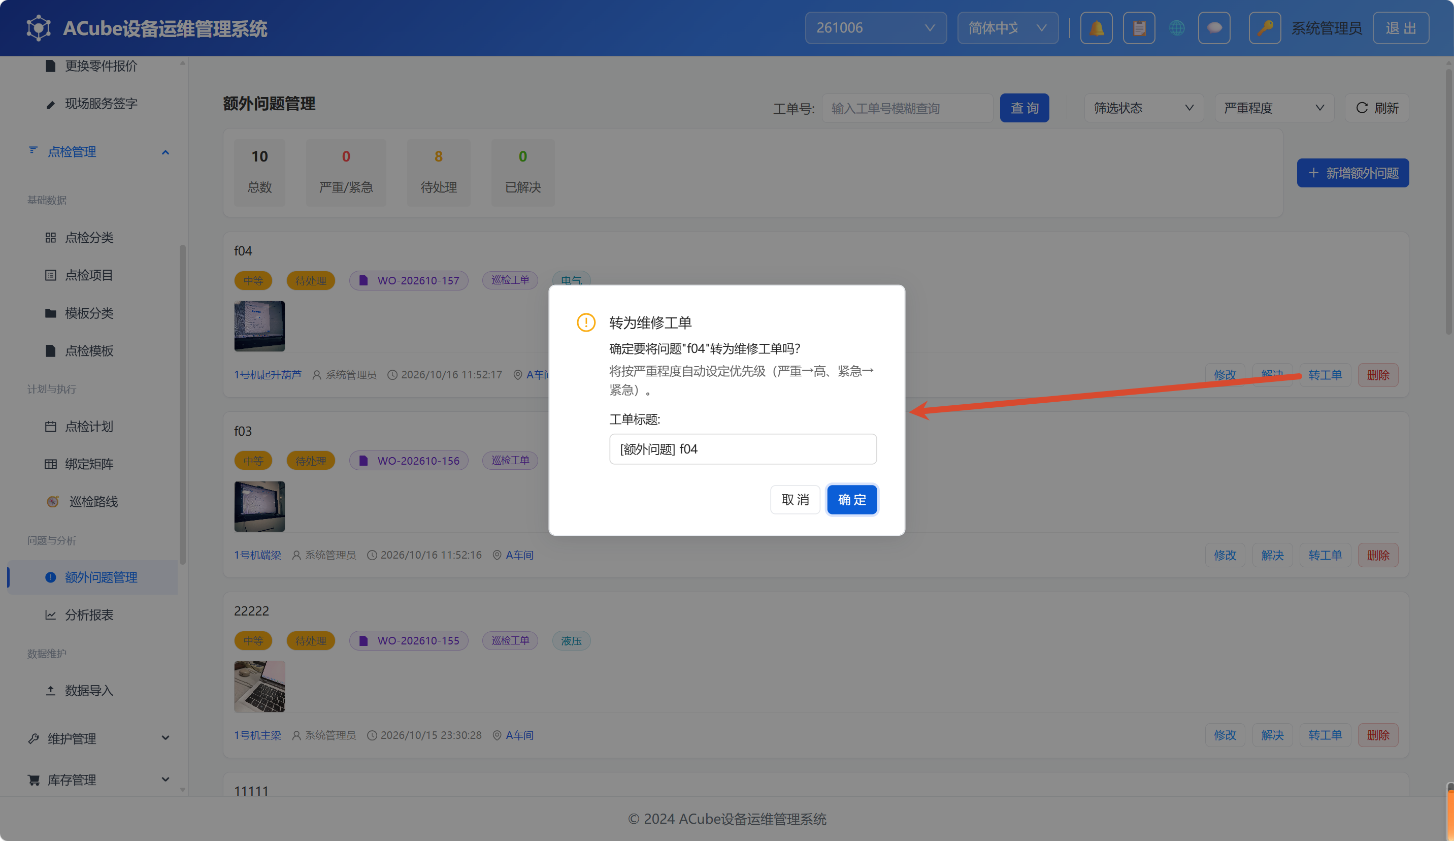This screenshot has width=1454, height=841.
Task: Open 分析报表 in sidebar
Action: [89, 614]
